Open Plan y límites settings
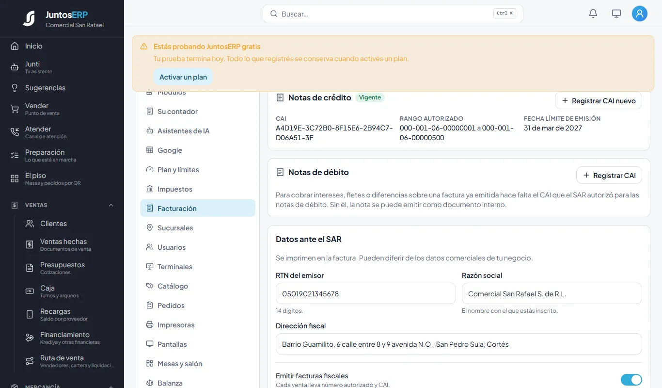The width and height of the screenshot is (662, 388). [198, 169]
